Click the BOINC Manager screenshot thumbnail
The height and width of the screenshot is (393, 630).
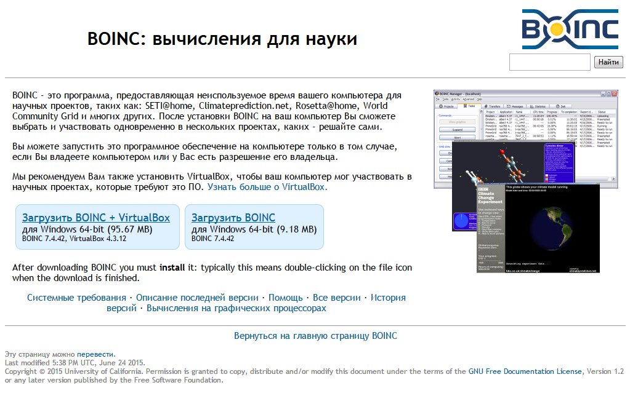tap(526, 181)
